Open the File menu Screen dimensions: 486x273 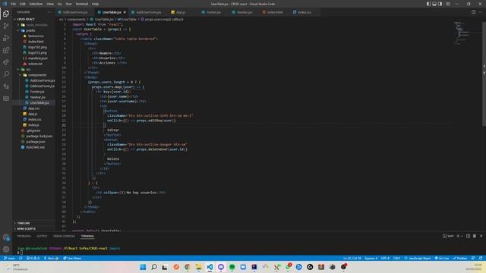[14, 4]
